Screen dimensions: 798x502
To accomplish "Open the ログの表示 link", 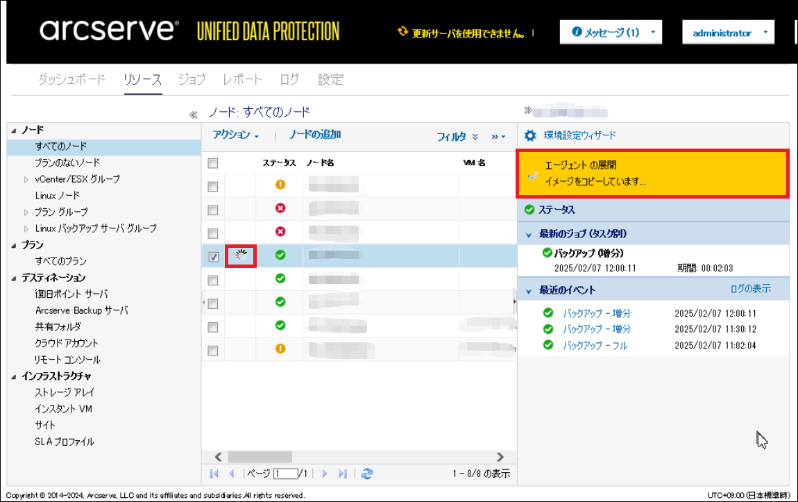I will coord(750,289).
